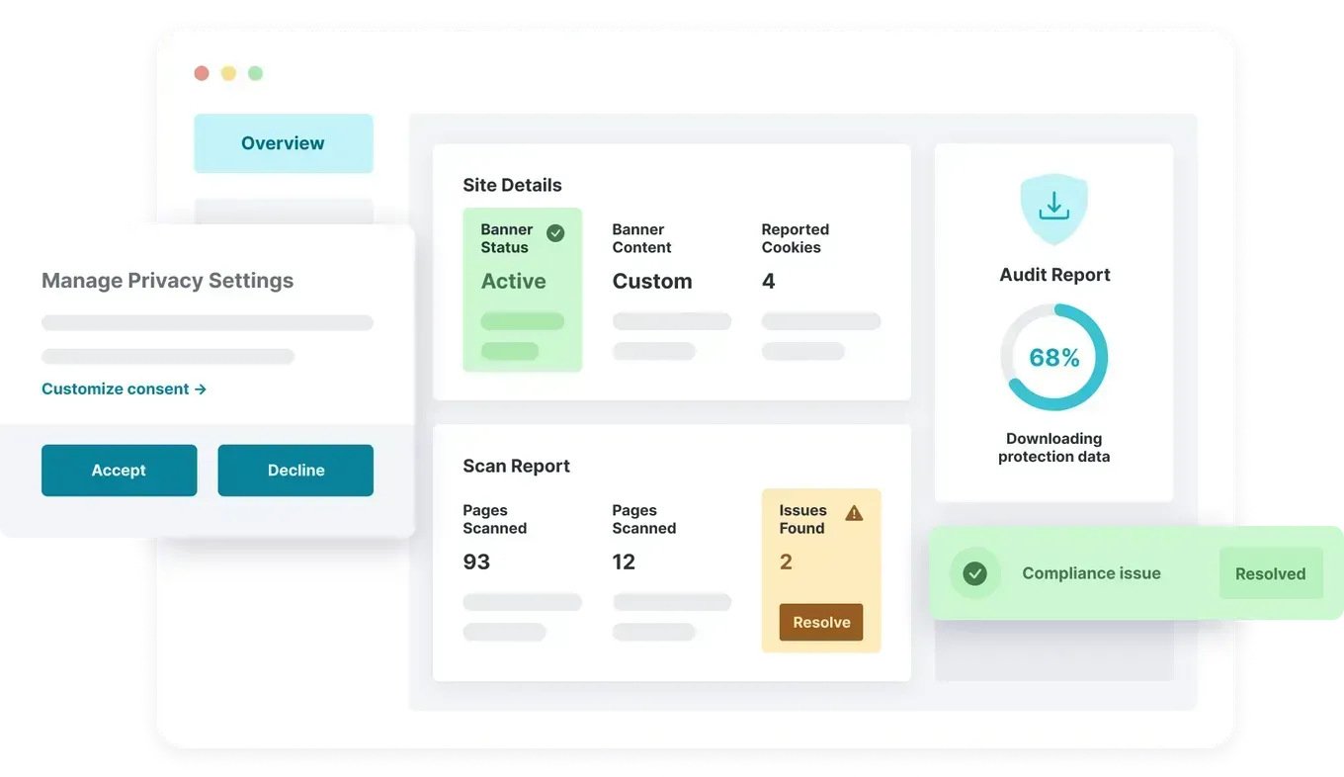Screen dimensions: 1344x777
Task: Open the Customize consent link
Action: 125,388
